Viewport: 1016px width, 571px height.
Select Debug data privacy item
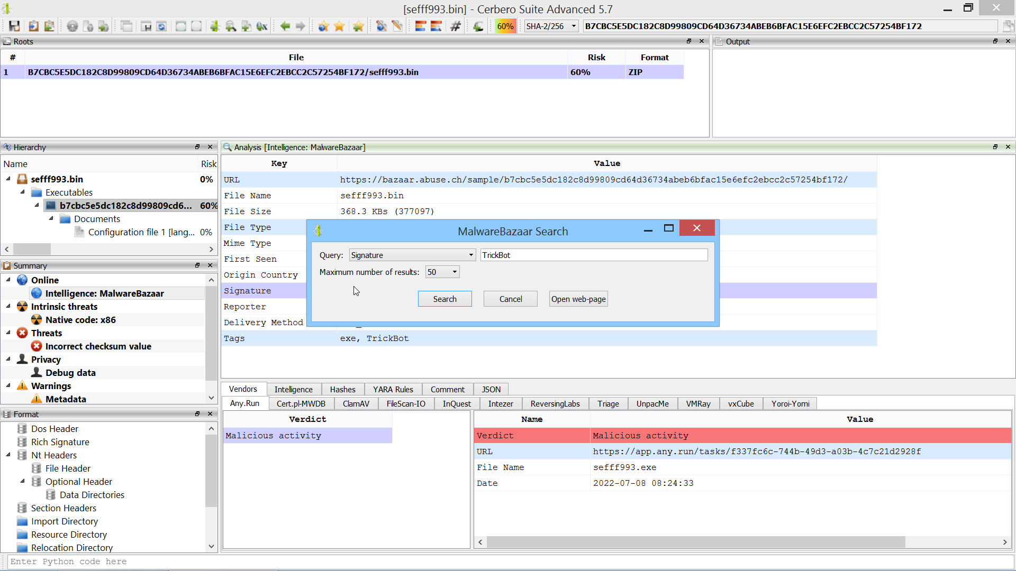(70, 373)
